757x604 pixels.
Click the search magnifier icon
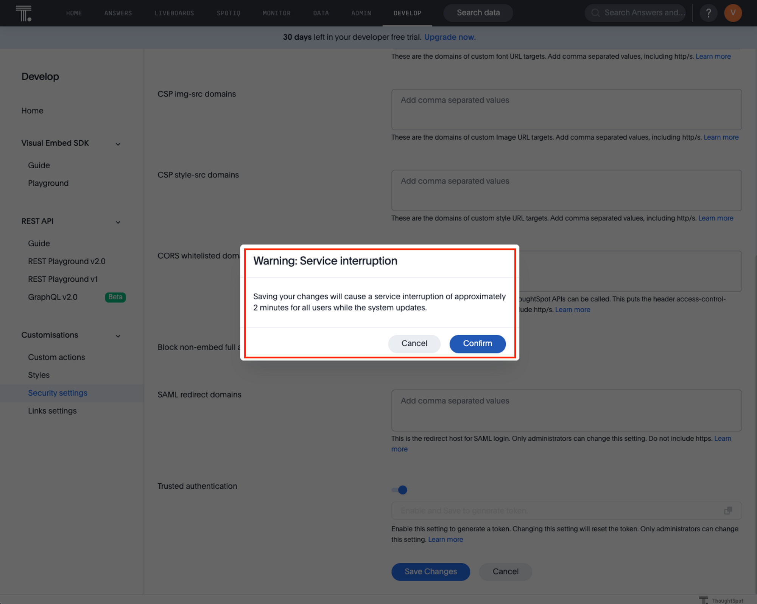click(x=595, y=13)
